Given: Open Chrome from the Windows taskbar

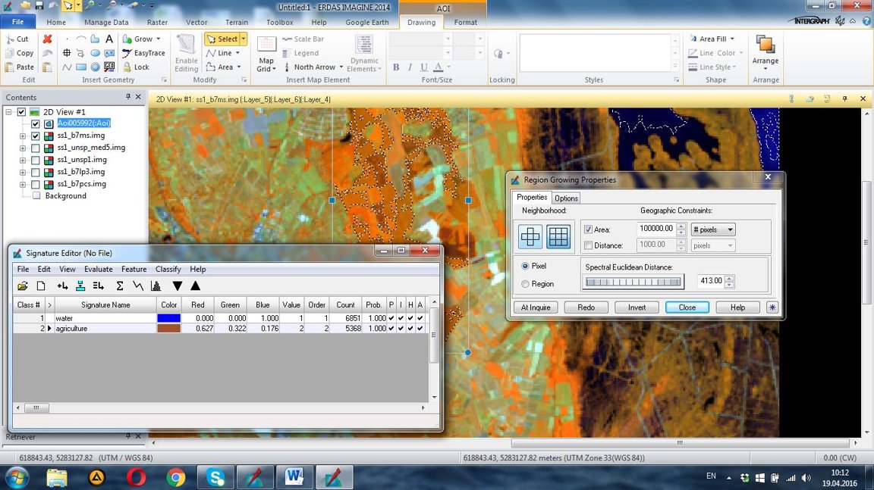Looking at the screenshot, I should [x=175, y=477].
